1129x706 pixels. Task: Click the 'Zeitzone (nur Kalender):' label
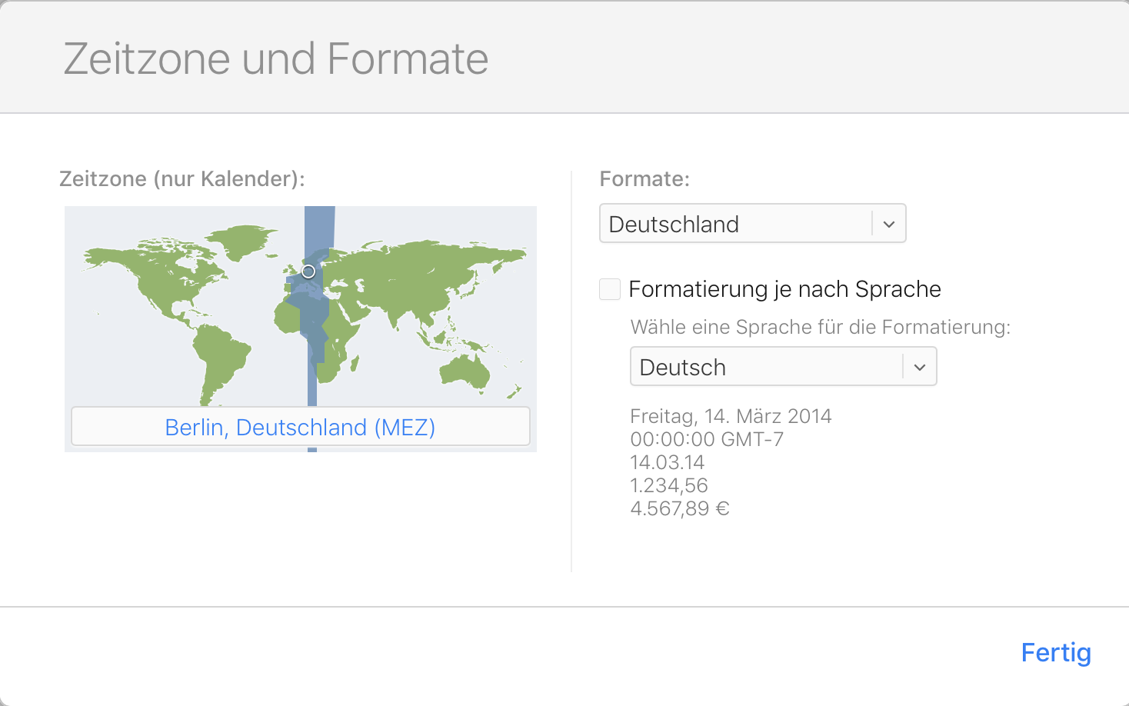(x=182, y=179)
